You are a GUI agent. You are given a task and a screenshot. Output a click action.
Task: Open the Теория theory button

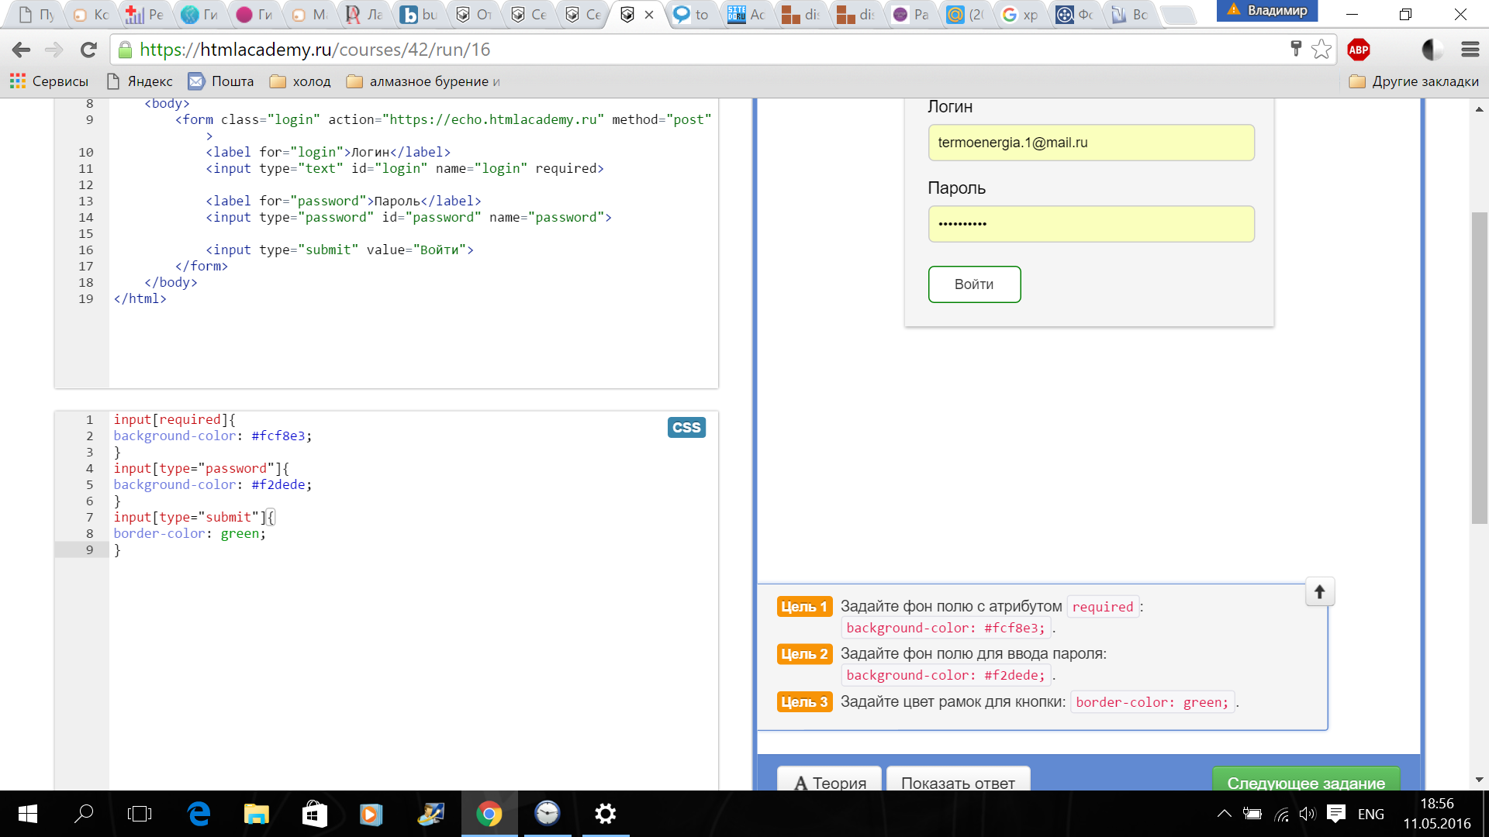tap(829, 780)
